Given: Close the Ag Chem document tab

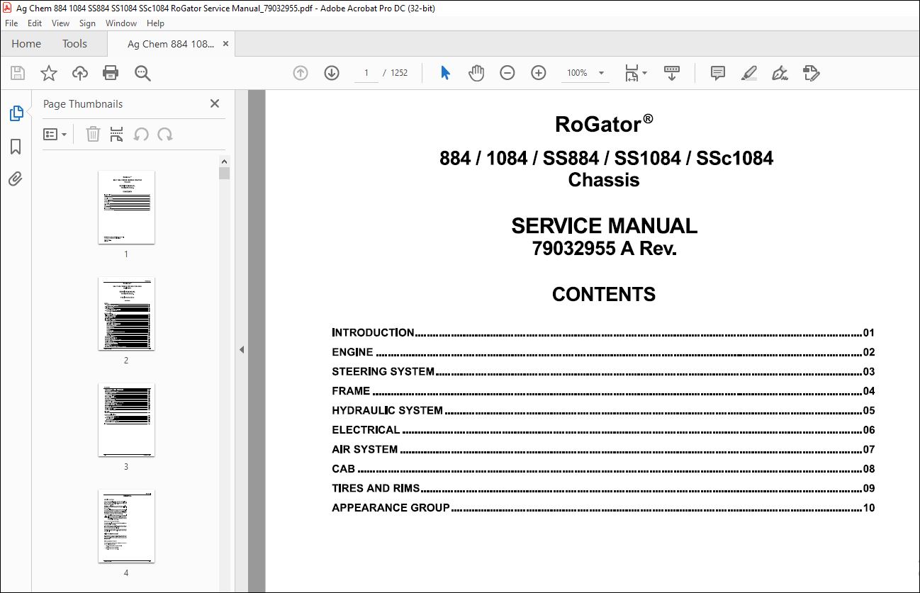Looking at the screenshot, I should tap(226, 44).
